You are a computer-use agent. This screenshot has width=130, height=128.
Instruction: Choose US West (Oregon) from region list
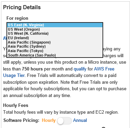click(55, 29)
